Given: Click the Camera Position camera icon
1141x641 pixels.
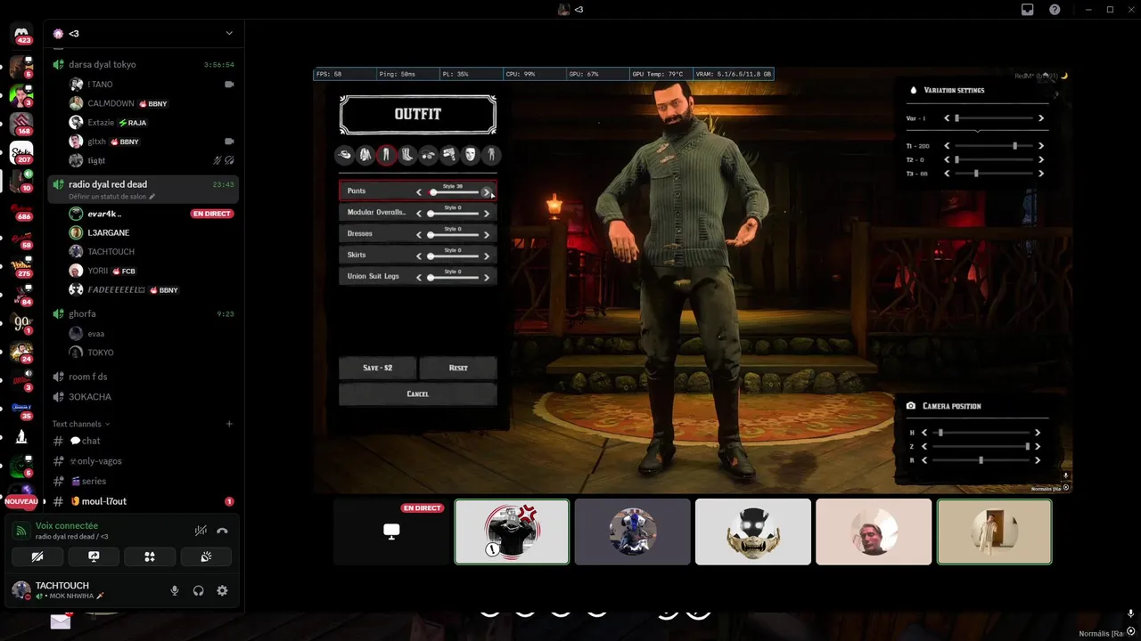Looking at the screenshot, I should coord(911,406).
